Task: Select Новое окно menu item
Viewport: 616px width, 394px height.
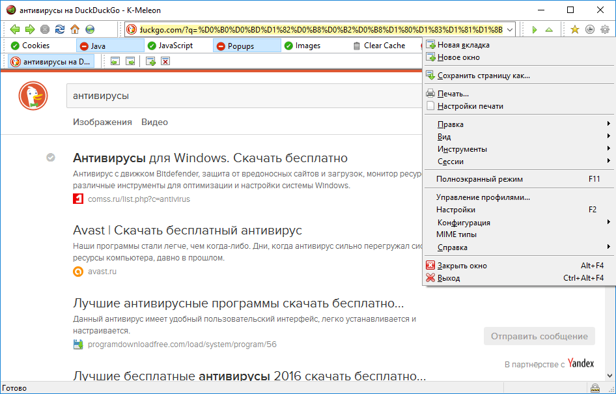Action: click(518, 57)
